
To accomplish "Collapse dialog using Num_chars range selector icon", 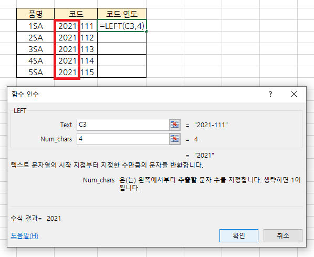I will 175,139.
